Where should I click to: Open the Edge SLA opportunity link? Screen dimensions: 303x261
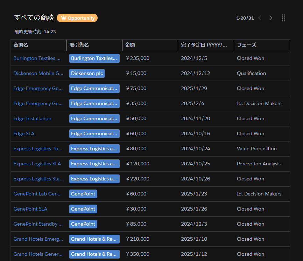coord(24,133)
